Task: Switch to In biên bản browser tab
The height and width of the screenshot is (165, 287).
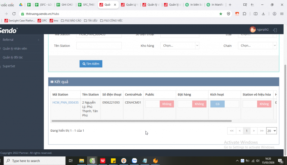Action: tap(194, 5)
